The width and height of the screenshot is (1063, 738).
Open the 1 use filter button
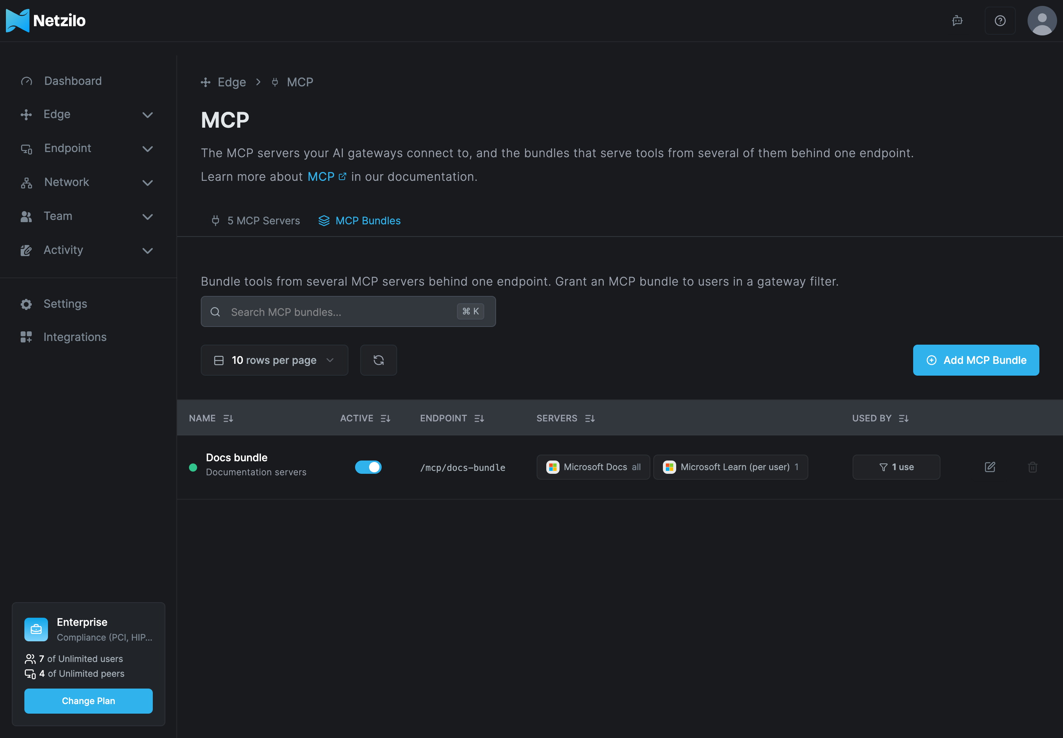[x=896, y=467]
